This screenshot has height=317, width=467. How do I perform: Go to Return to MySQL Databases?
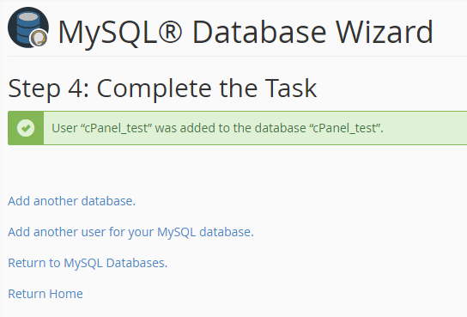pos(88,263)
